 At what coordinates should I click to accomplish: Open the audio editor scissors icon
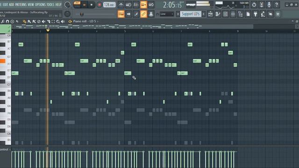[262, 5]
